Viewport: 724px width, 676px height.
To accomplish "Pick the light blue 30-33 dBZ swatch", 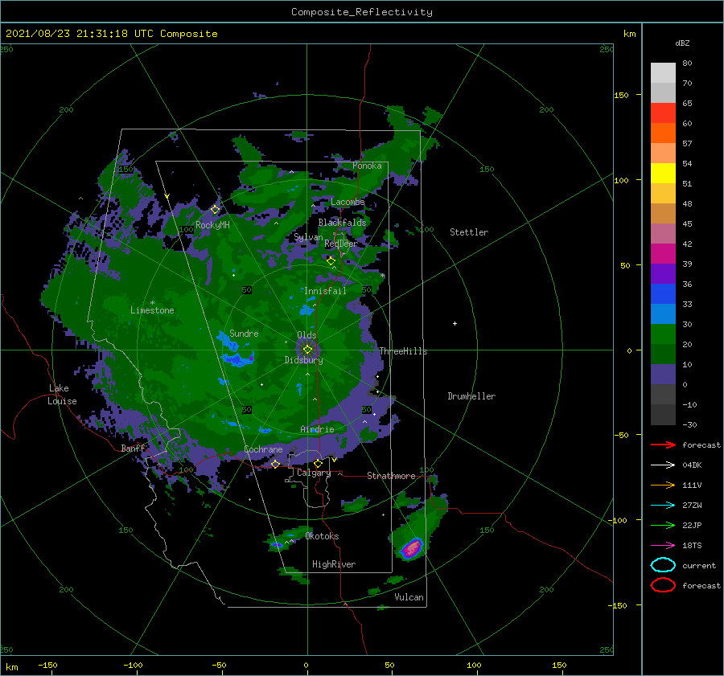I will click(663, 314).
